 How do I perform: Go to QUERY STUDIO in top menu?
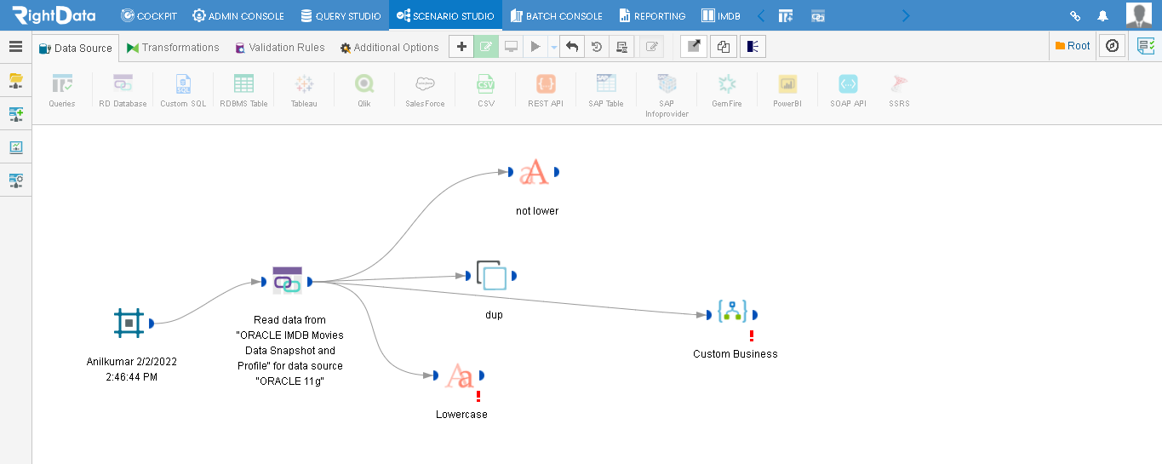click(x=341, y=15)
